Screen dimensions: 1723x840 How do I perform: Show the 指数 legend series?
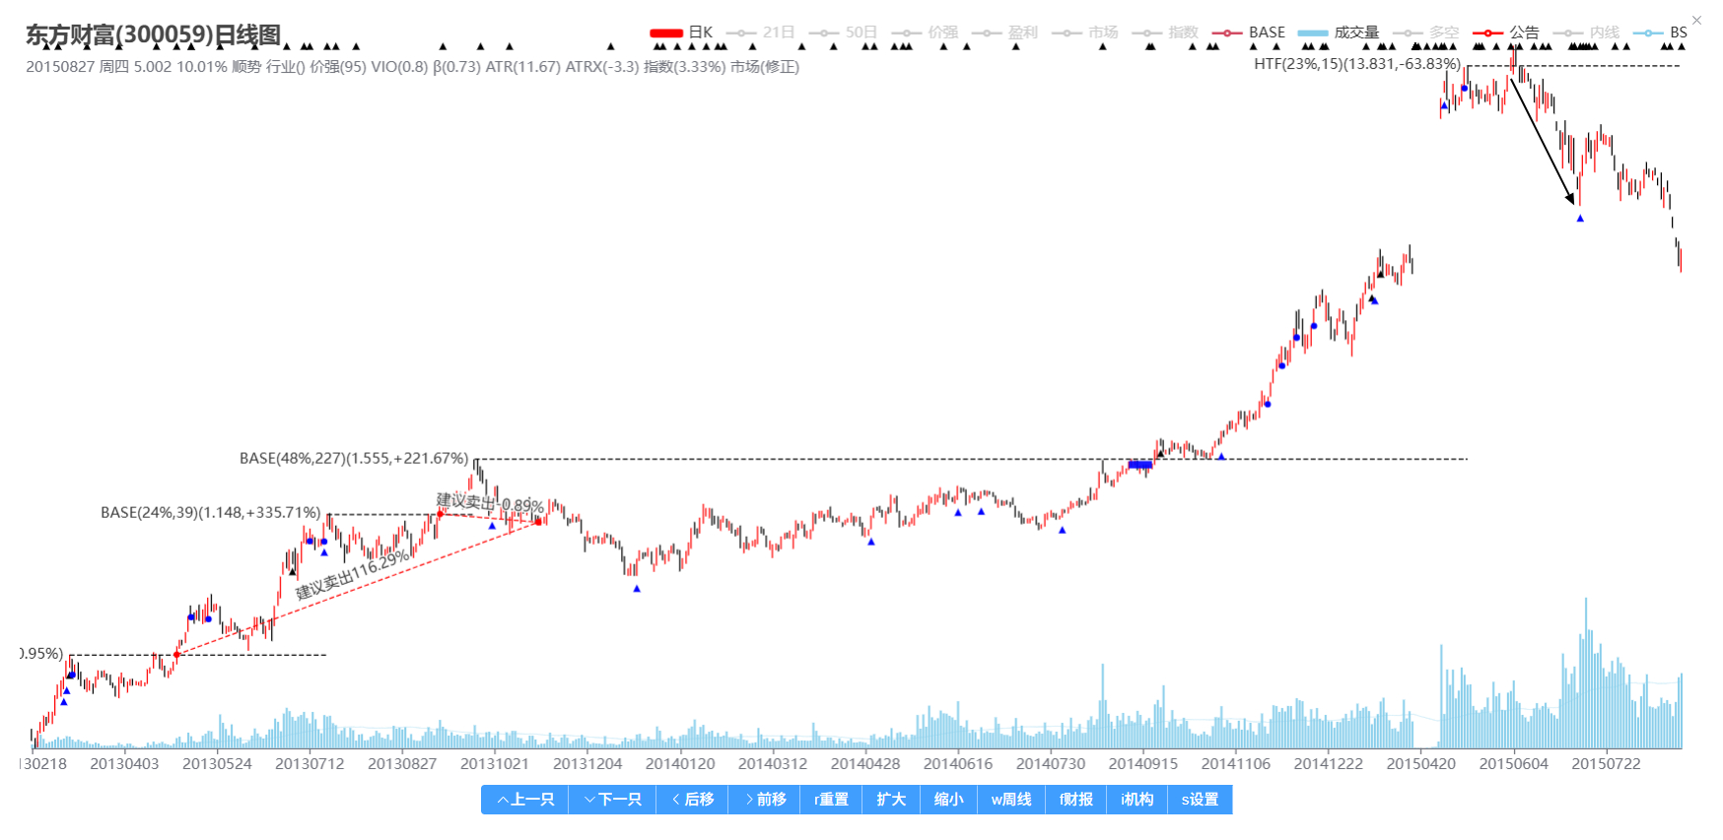coord(1165,32)
